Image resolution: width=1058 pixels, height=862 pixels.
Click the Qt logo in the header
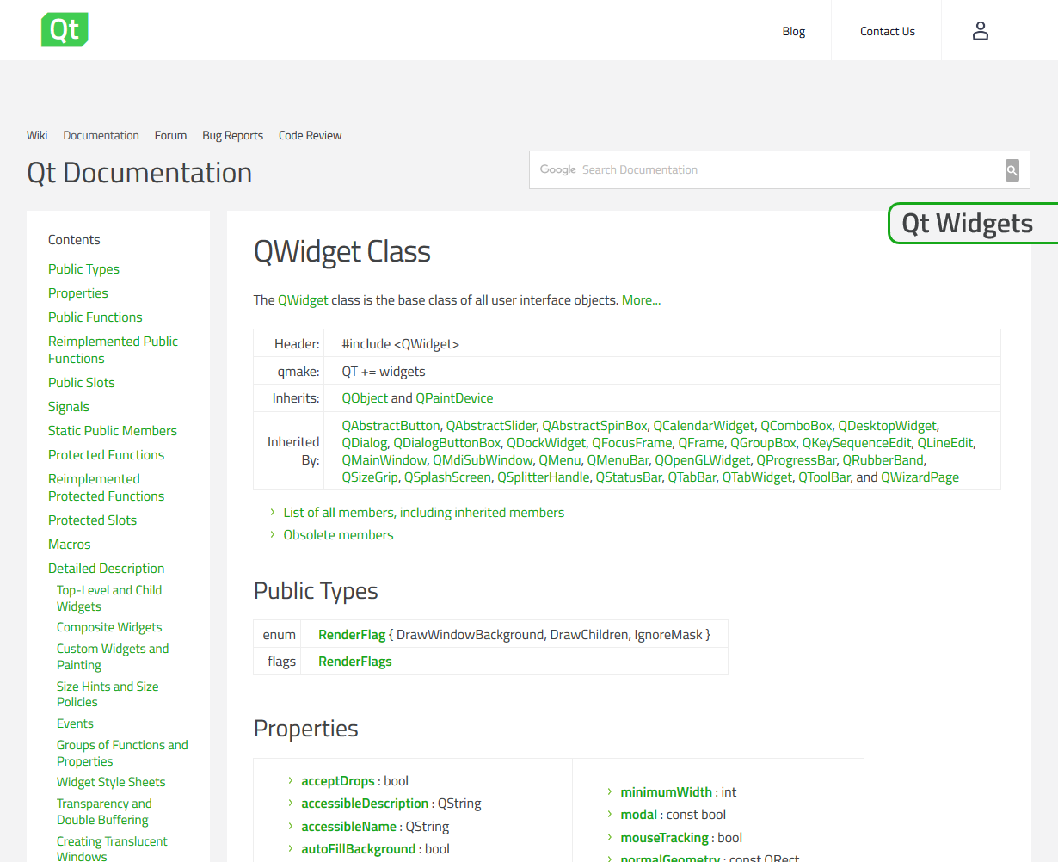point(65,29)
